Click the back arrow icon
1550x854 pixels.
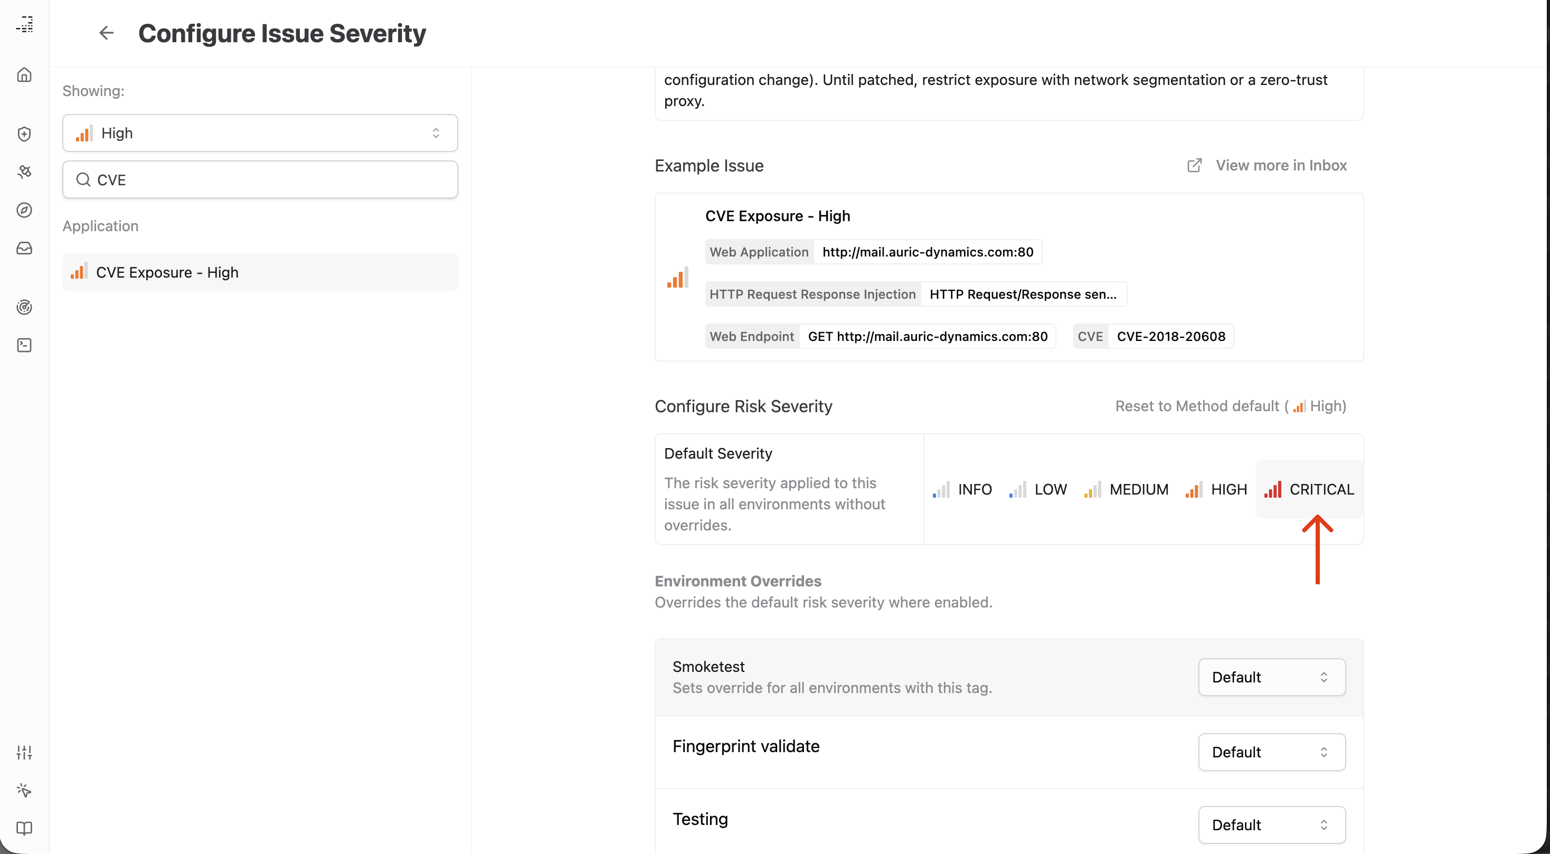[x=107, y=33]
